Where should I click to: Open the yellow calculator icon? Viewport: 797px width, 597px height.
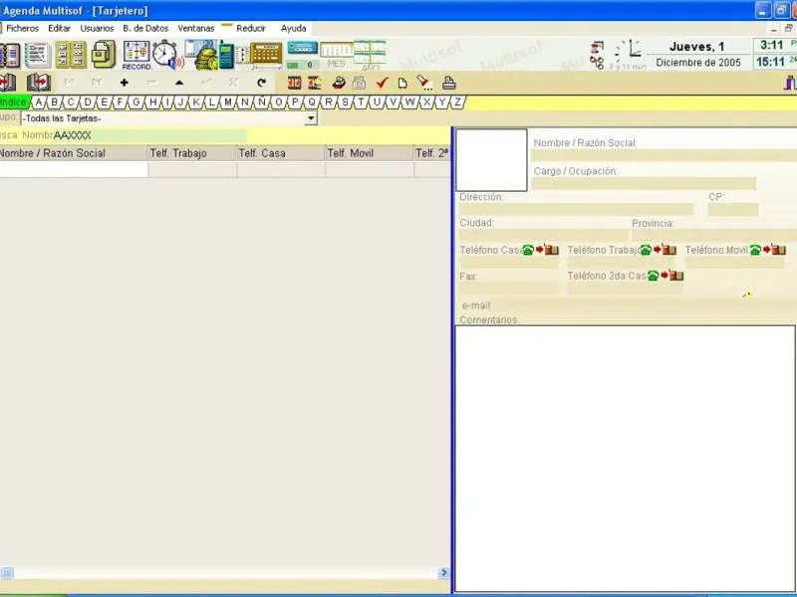[x=265, y=55]
